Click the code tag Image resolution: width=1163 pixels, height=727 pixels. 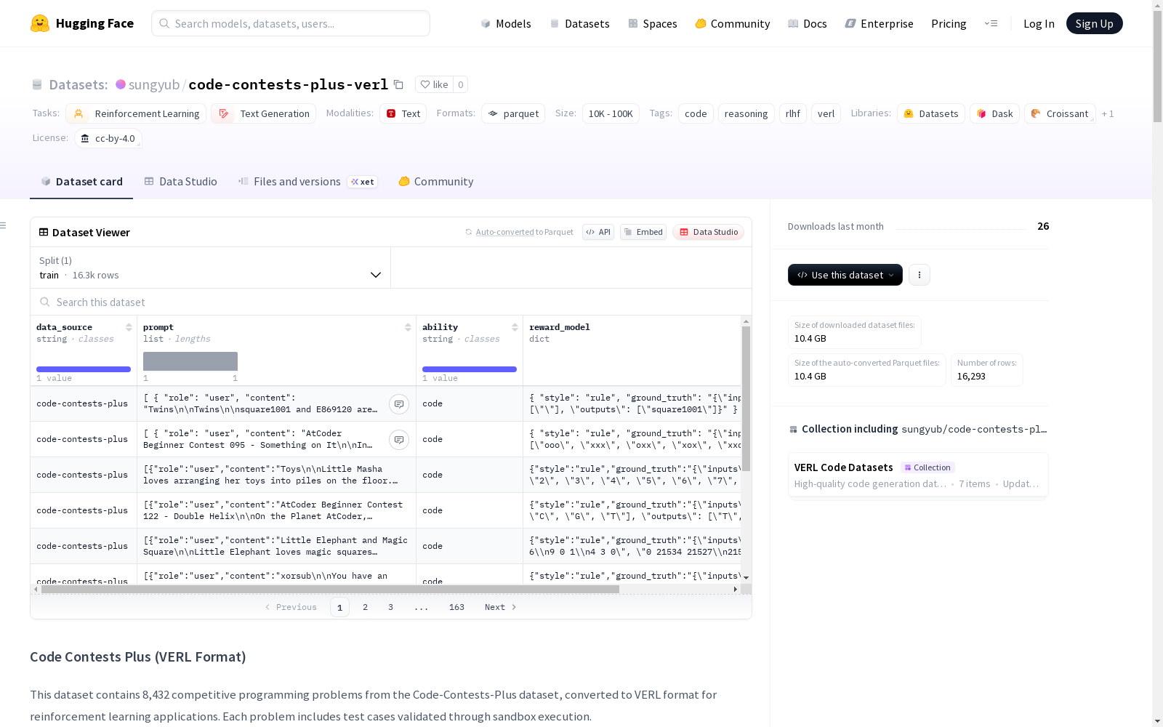pos(696,113)
